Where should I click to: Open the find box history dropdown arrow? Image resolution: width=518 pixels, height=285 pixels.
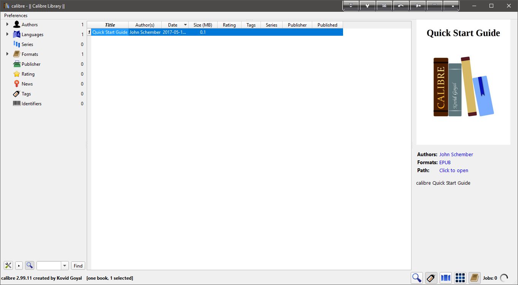pyautogui.click(x=65, y=266)
